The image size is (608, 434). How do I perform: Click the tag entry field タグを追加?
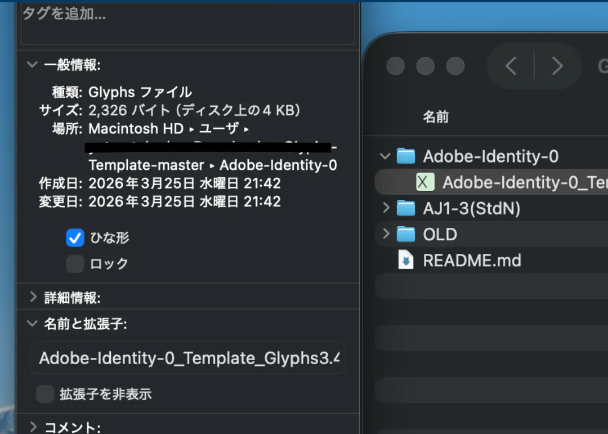[x=188, y=23]
